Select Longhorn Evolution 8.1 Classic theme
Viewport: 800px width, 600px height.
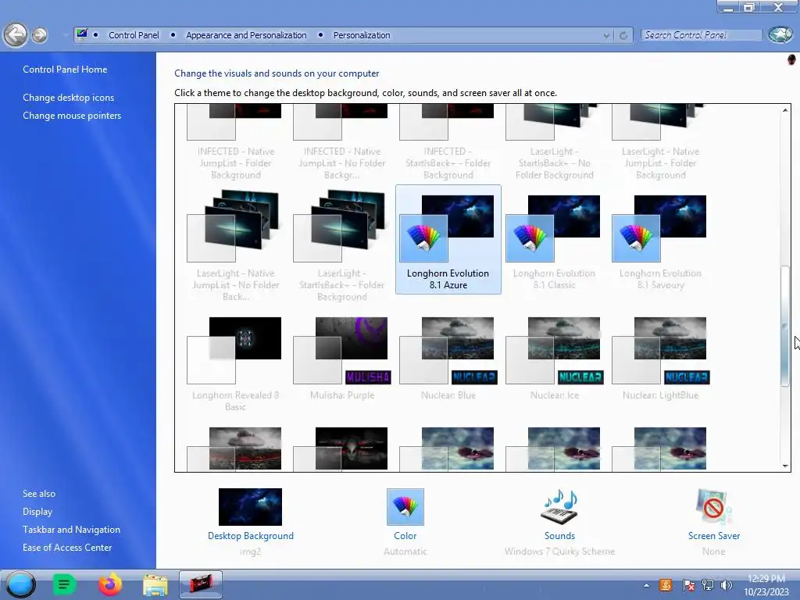pos(554,239)
